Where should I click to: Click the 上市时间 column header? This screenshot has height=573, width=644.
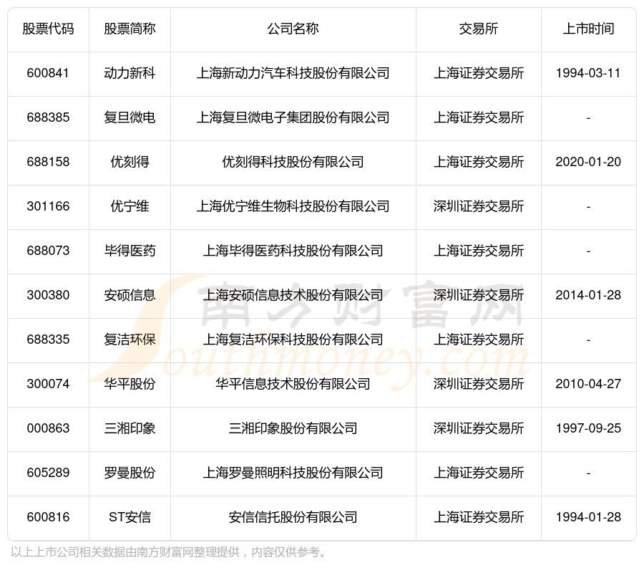coord(588,29)
